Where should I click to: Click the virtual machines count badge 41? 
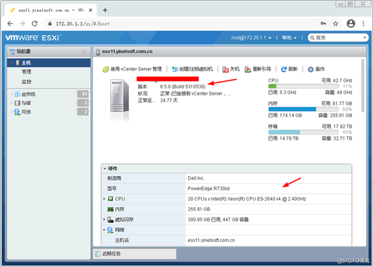[83, 94]
